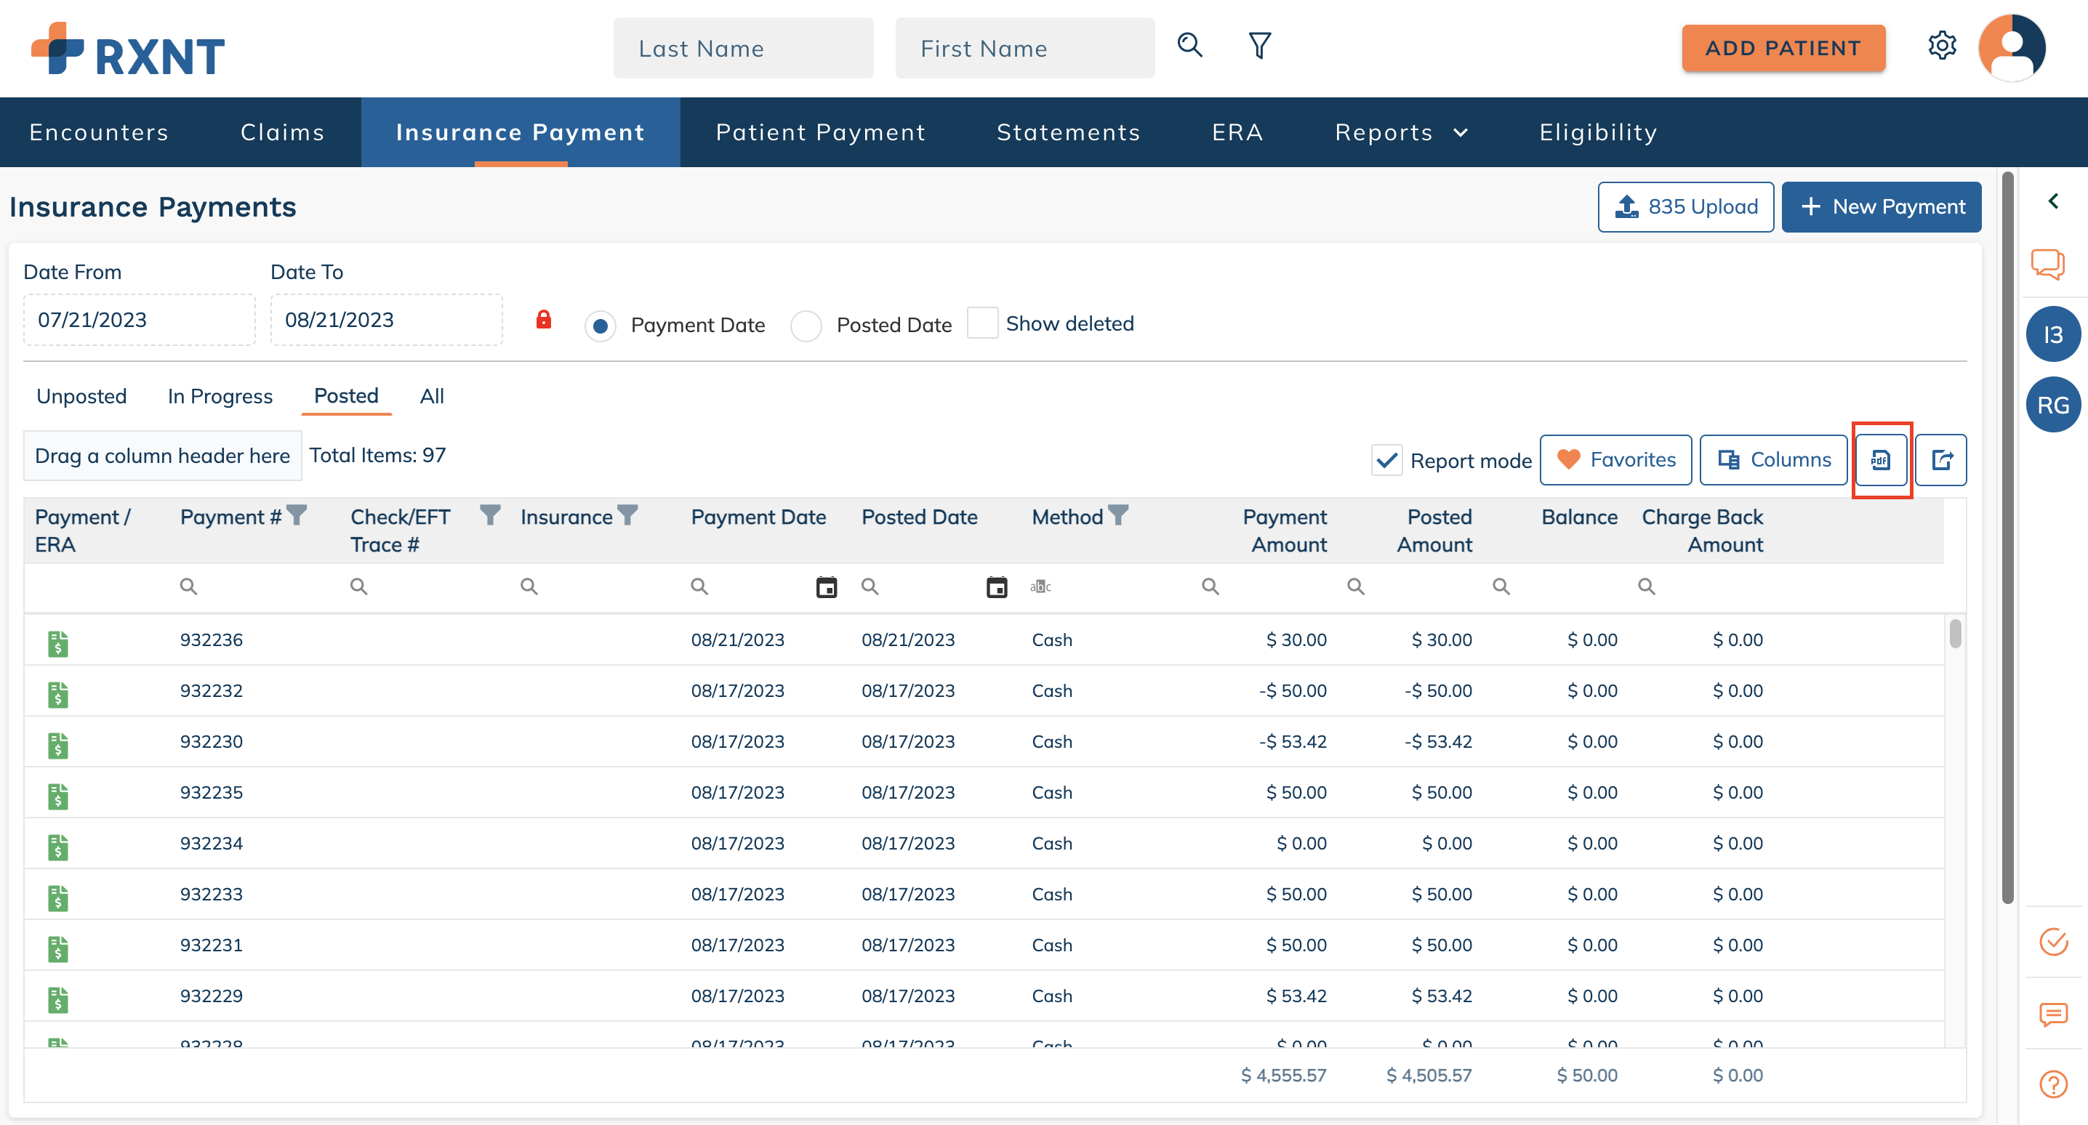Click the First Name search field
Screen dimensions: 2088x1125
point(1024,48)
